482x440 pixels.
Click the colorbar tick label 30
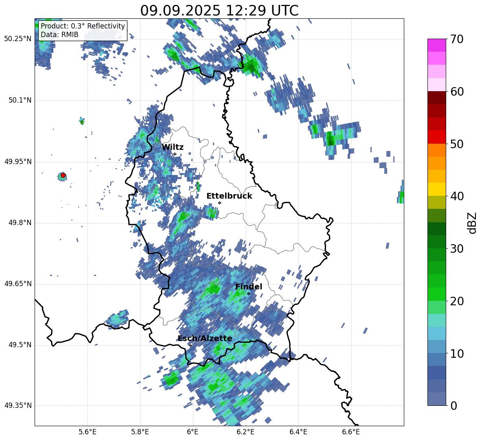tap(457, 249)
